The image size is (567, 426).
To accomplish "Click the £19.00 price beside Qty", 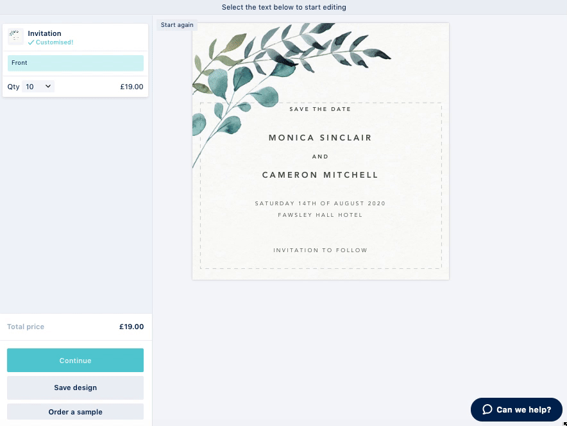I will [131, 87].
